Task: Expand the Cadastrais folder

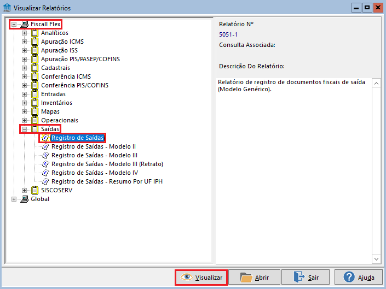Action: click(24, 68)
